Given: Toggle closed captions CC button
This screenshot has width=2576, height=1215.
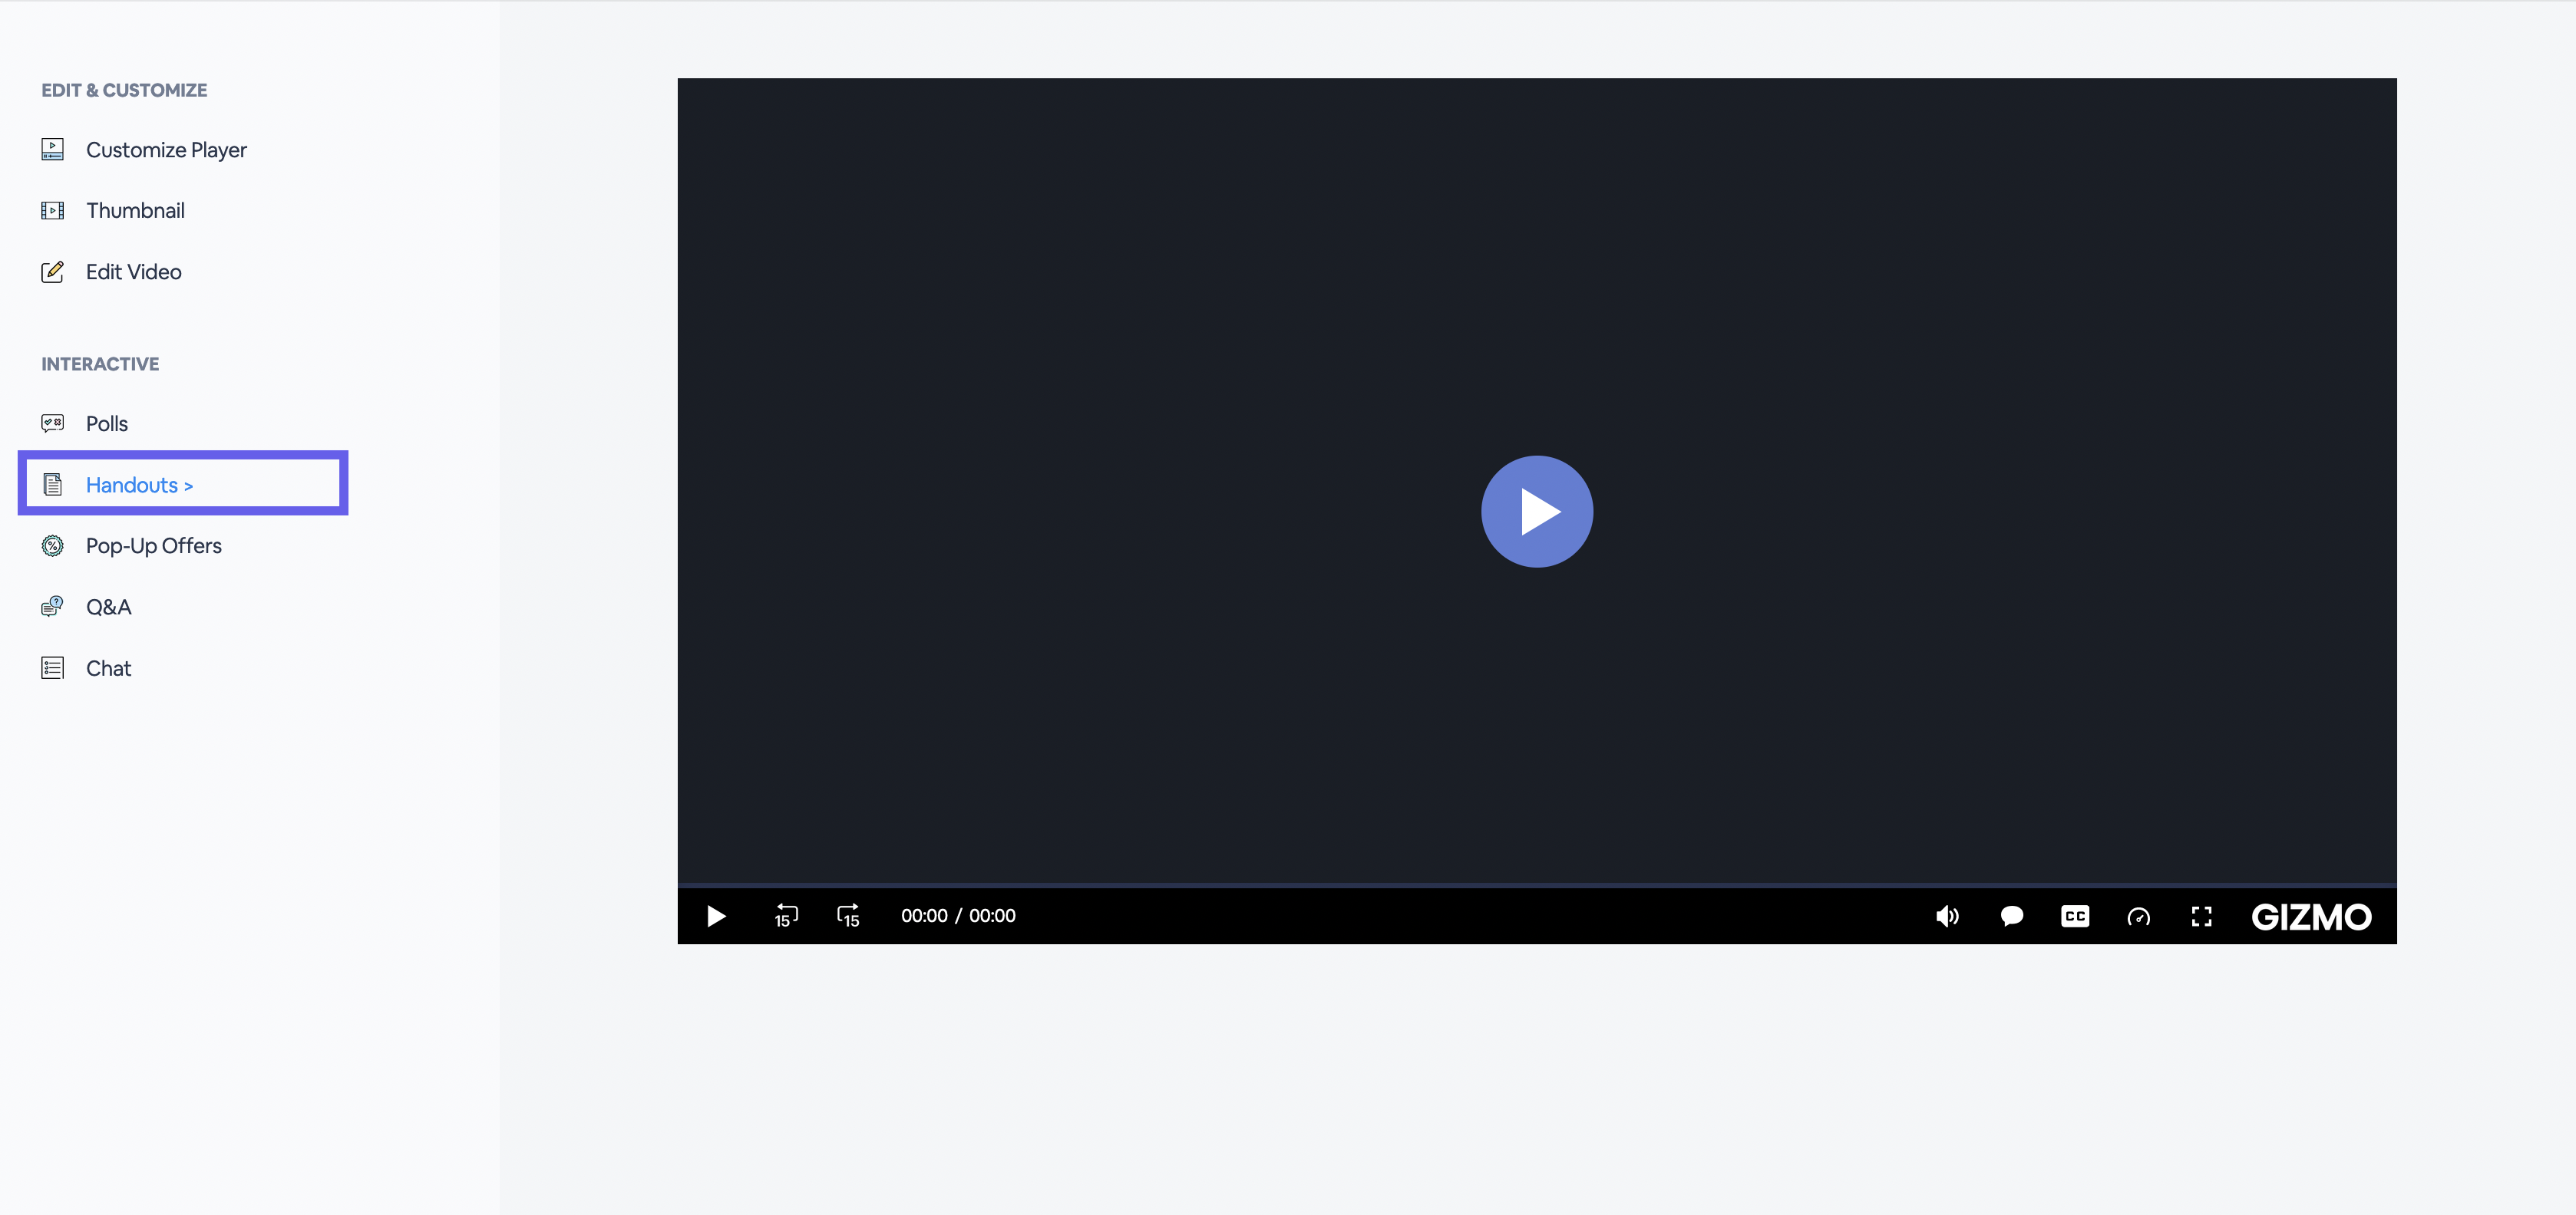Looking at the screenshot, I should point(2075,917).
